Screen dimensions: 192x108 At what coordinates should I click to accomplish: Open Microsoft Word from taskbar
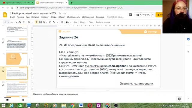click(x=81, y=105)
